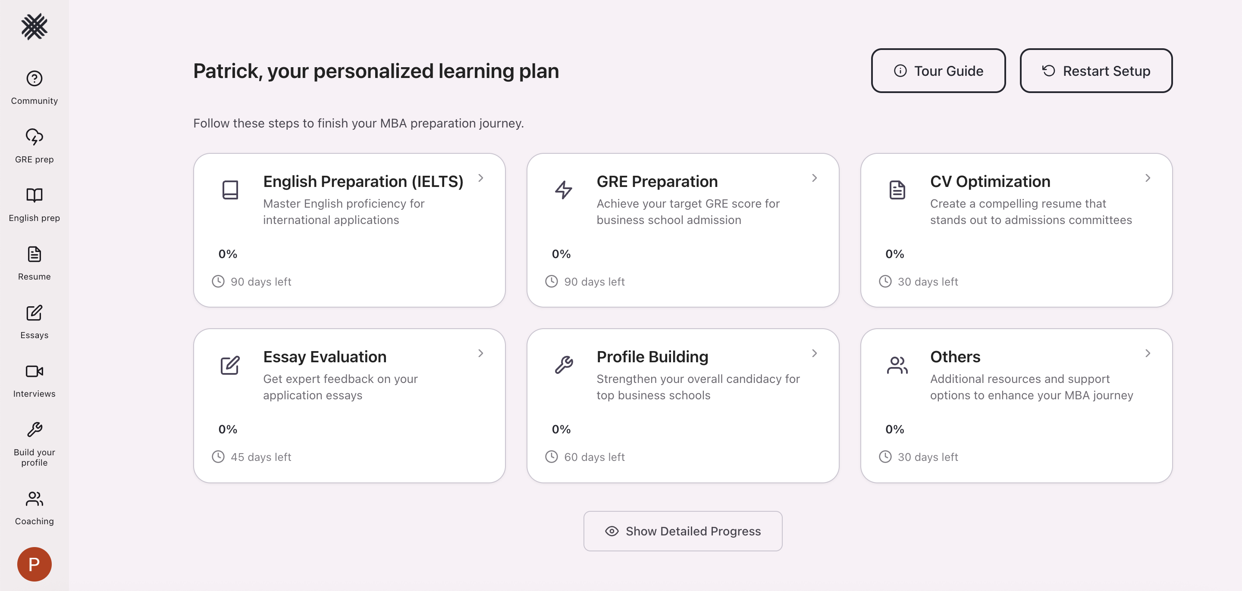
Task: Open the user avatar labeled P
Action: tap(34, 564)
